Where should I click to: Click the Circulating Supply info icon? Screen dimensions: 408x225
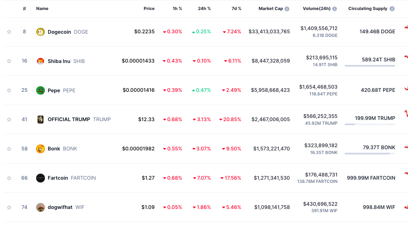(x=392, y=9)
